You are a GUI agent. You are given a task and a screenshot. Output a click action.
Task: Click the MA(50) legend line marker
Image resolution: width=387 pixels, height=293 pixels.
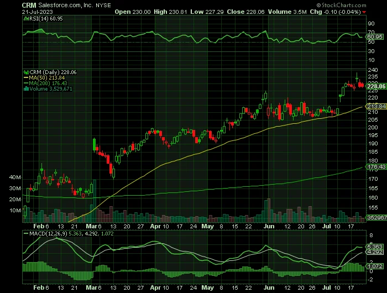click(25, 77)
